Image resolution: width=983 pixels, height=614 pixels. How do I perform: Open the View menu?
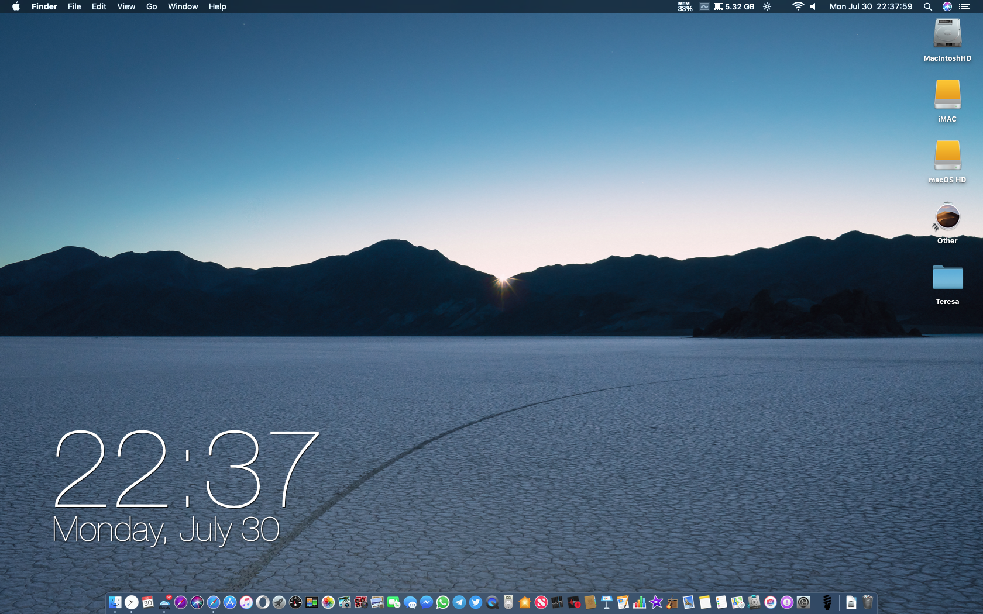coord(126,6)
